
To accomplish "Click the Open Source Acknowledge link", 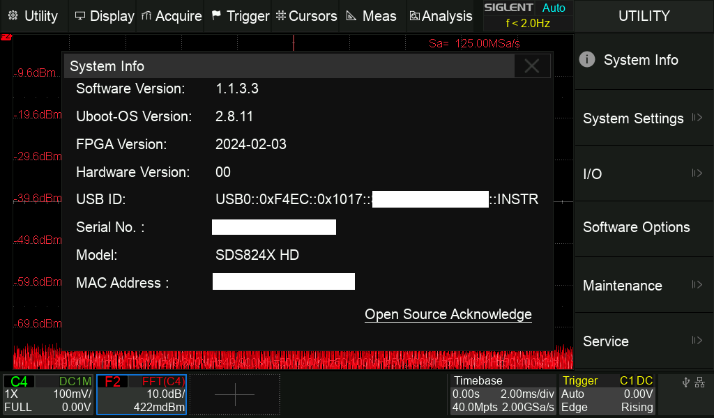I will point(448,314).
